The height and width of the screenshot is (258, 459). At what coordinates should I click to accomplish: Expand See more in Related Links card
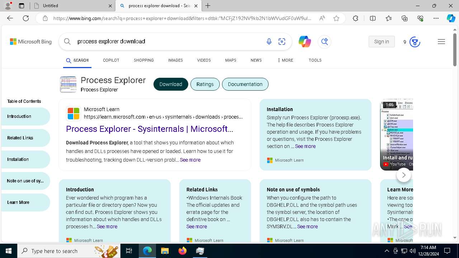coord(197,226)
